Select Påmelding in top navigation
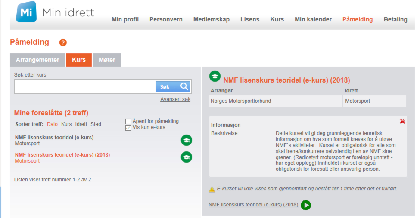Viewport: 417px width, 218px height. click(x=358, y=19)
